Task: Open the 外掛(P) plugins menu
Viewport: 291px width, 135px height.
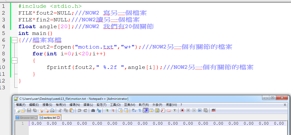Action: pos(157,105)
